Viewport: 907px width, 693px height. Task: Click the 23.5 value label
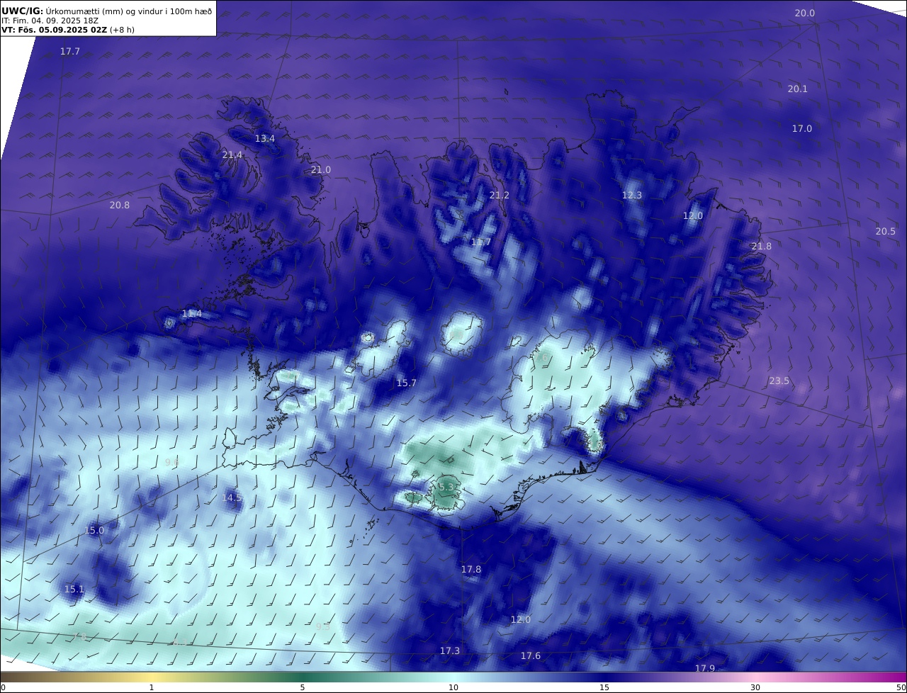[x=779, y=381]
